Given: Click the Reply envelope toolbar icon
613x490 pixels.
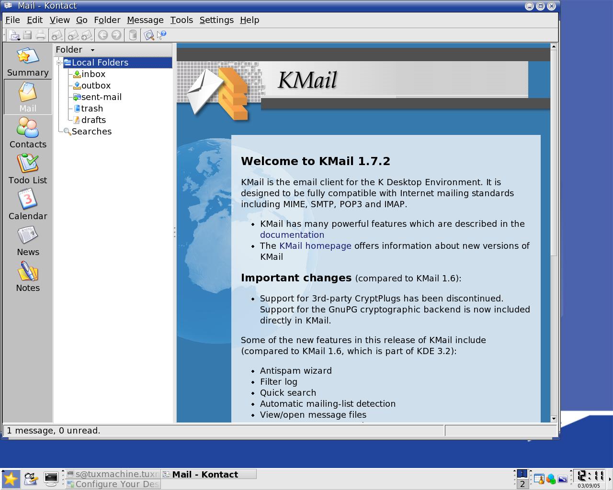Looking at the screenshot, I should pyautogui.click(x=73, y=35).
